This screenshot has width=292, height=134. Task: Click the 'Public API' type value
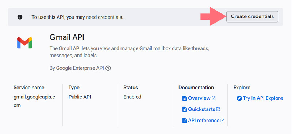click(80, 97)
